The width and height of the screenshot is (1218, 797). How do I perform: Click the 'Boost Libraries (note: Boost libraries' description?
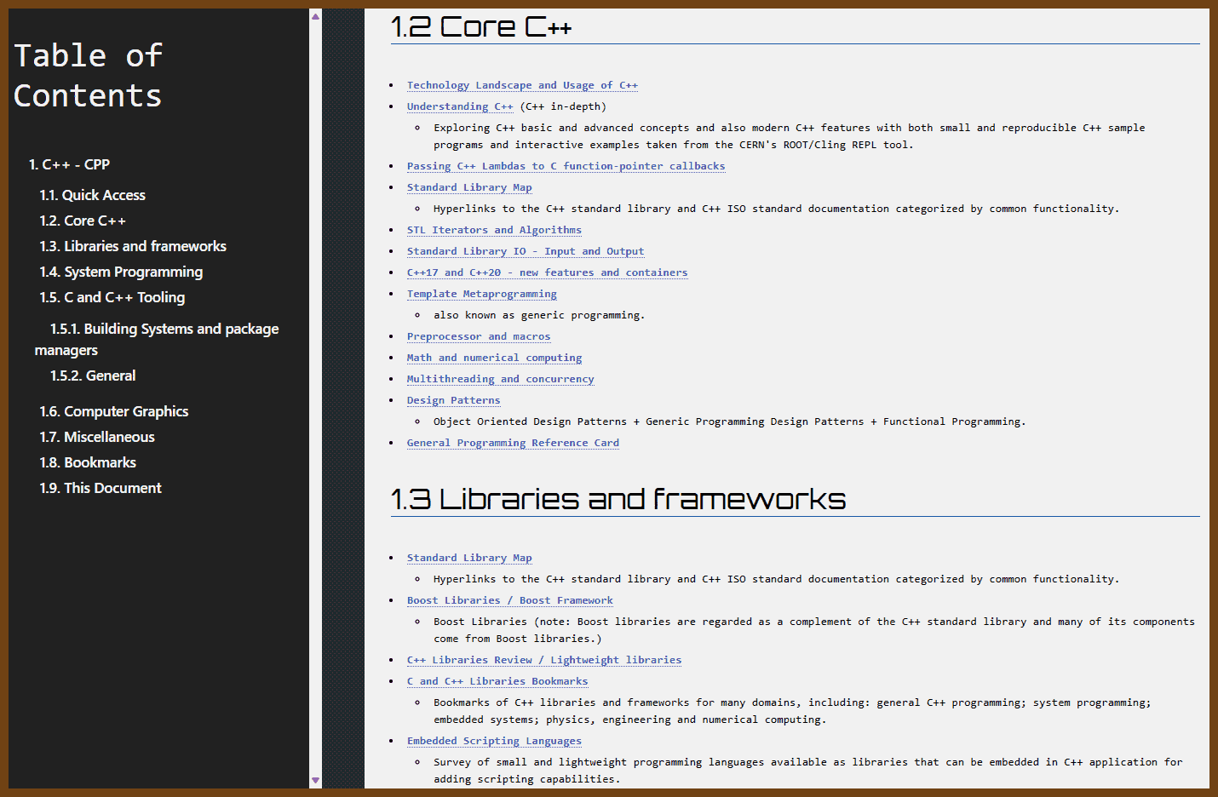pos(813,630)
